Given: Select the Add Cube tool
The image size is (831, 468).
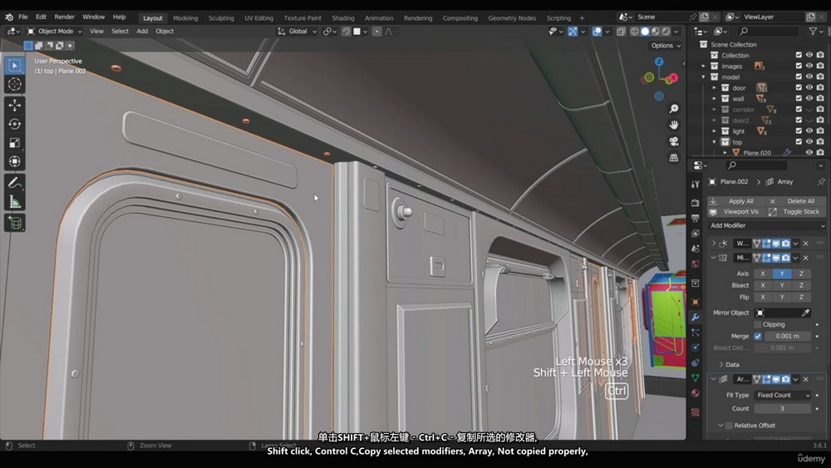Looking at the screenshot, I should 14,223.
